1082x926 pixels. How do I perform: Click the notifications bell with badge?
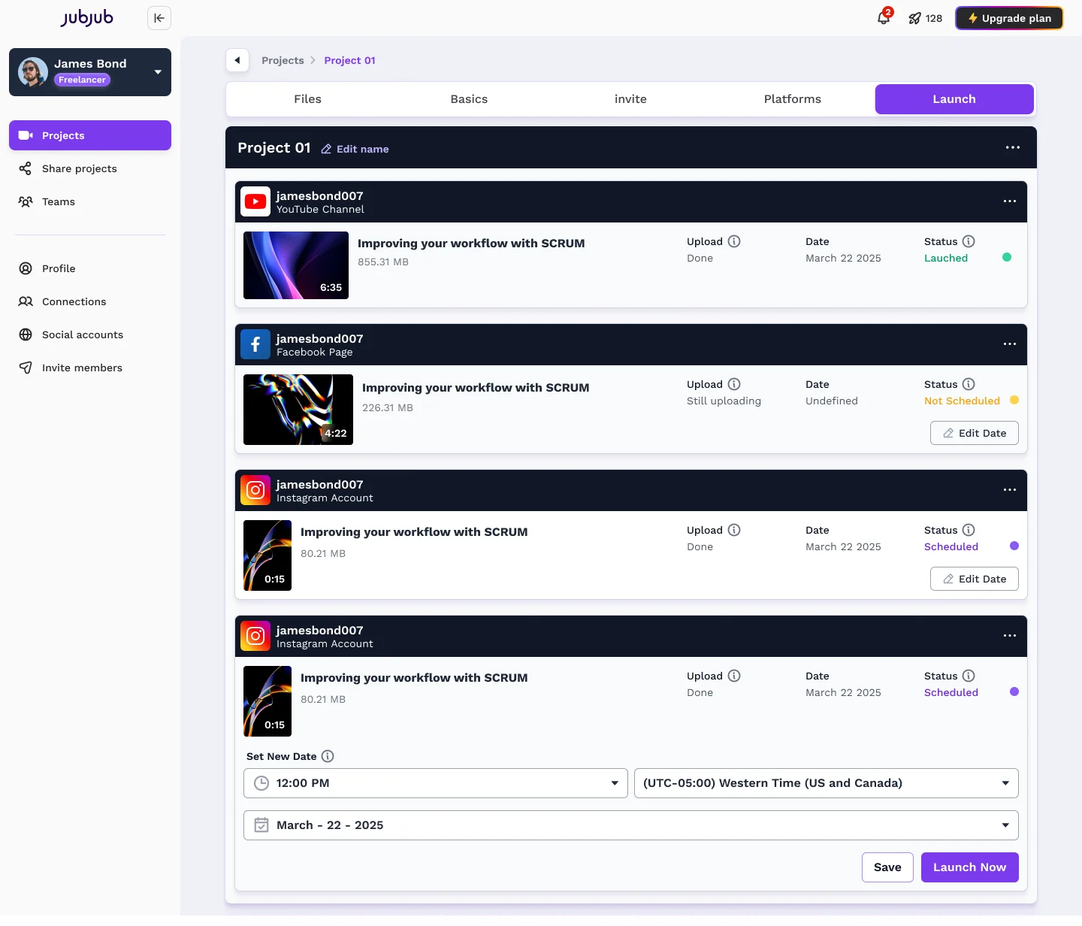[x=884, y=17]
